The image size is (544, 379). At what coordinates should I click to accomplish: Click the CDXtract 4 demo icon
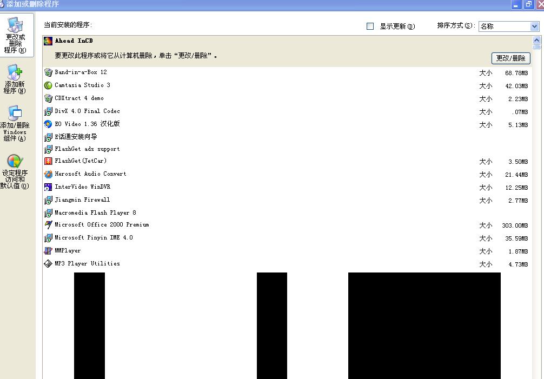click(x=48, y=98)
